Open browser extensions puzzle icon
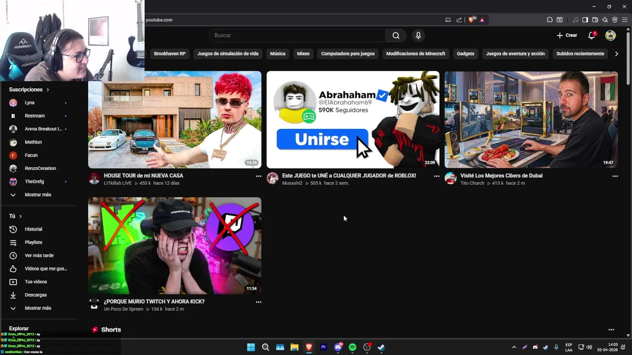Screen dimensions: 632x355 pos(550,20)
